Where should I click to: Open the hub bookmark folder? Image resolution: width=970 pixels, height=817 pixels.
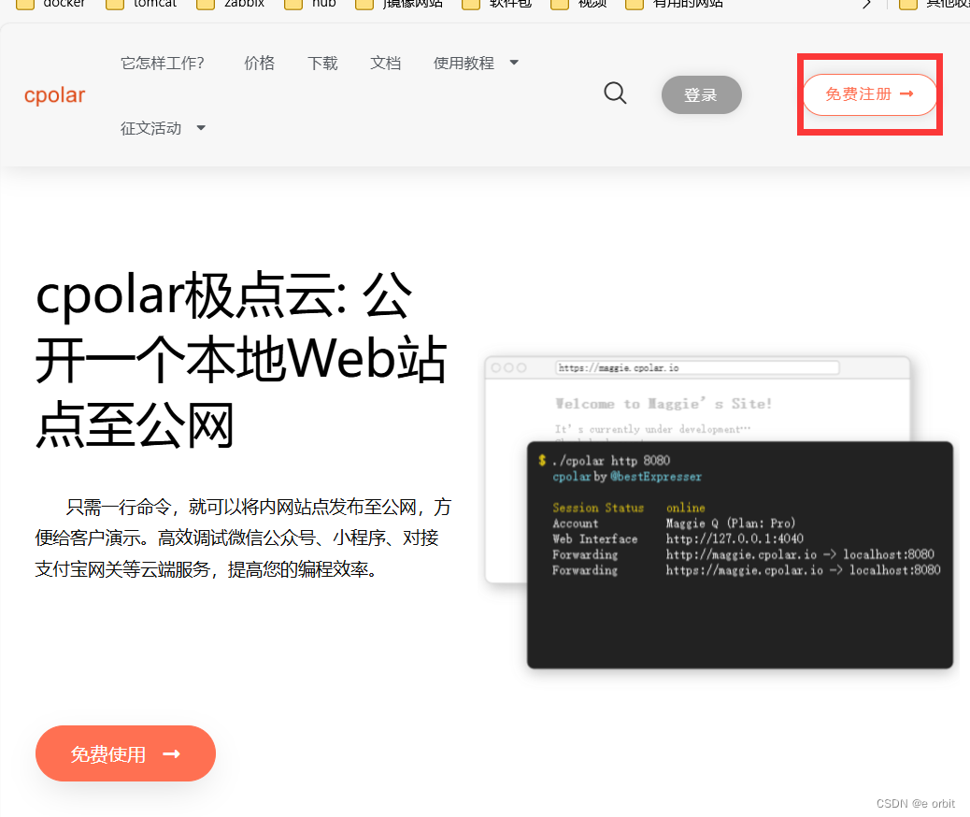310,4
